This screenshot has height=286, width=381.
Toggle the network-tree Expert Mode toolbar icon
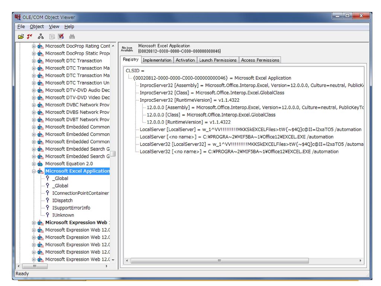pyautogui.click(x=41, y=36)
